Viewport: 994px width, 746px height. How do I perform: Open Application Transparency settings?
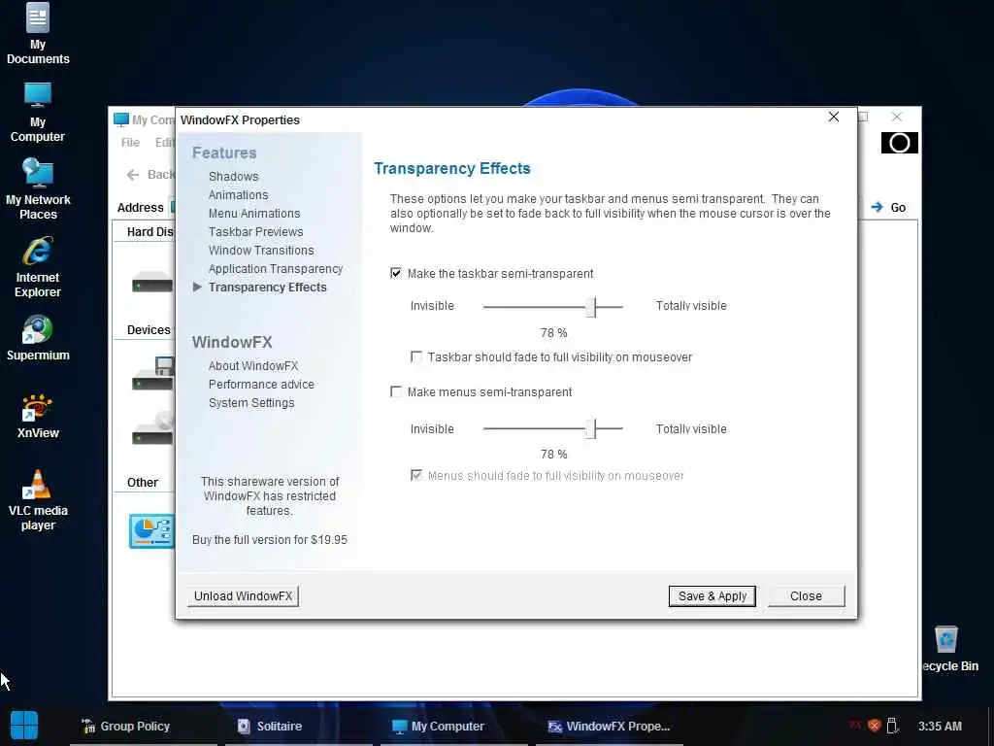click(276, 268)
